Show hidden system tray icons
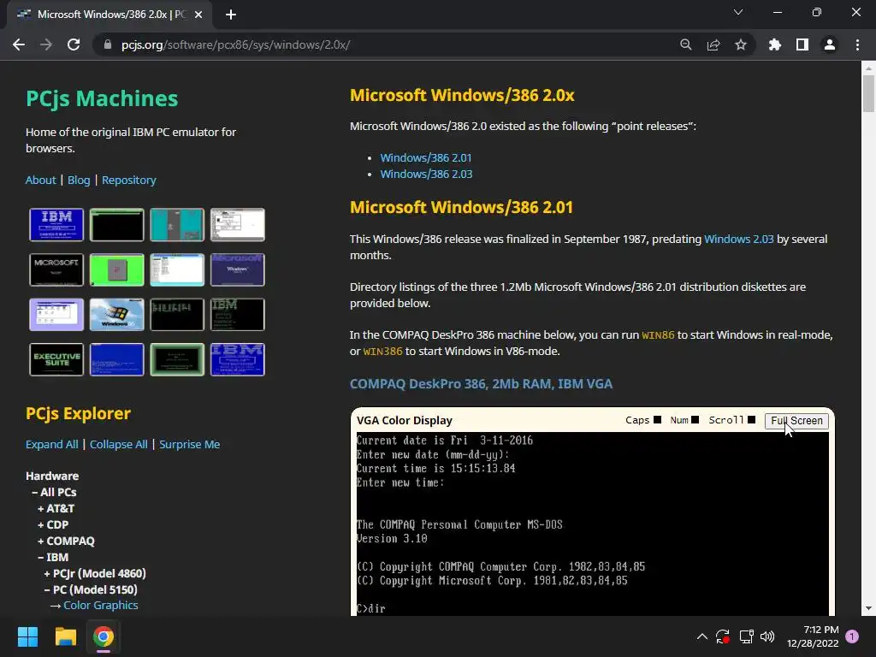Viewport: 876px width, 657px height. tap(702, 636)
